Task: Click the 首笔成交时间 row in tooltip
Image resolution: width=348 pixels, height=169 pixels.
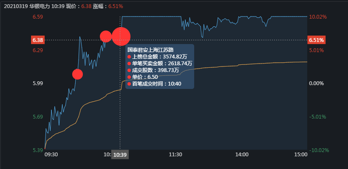Action: (155, 84)
